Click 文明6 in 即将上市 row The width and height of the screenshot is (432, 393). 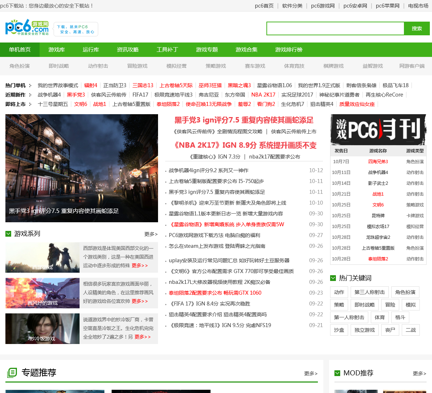(81, 104)
